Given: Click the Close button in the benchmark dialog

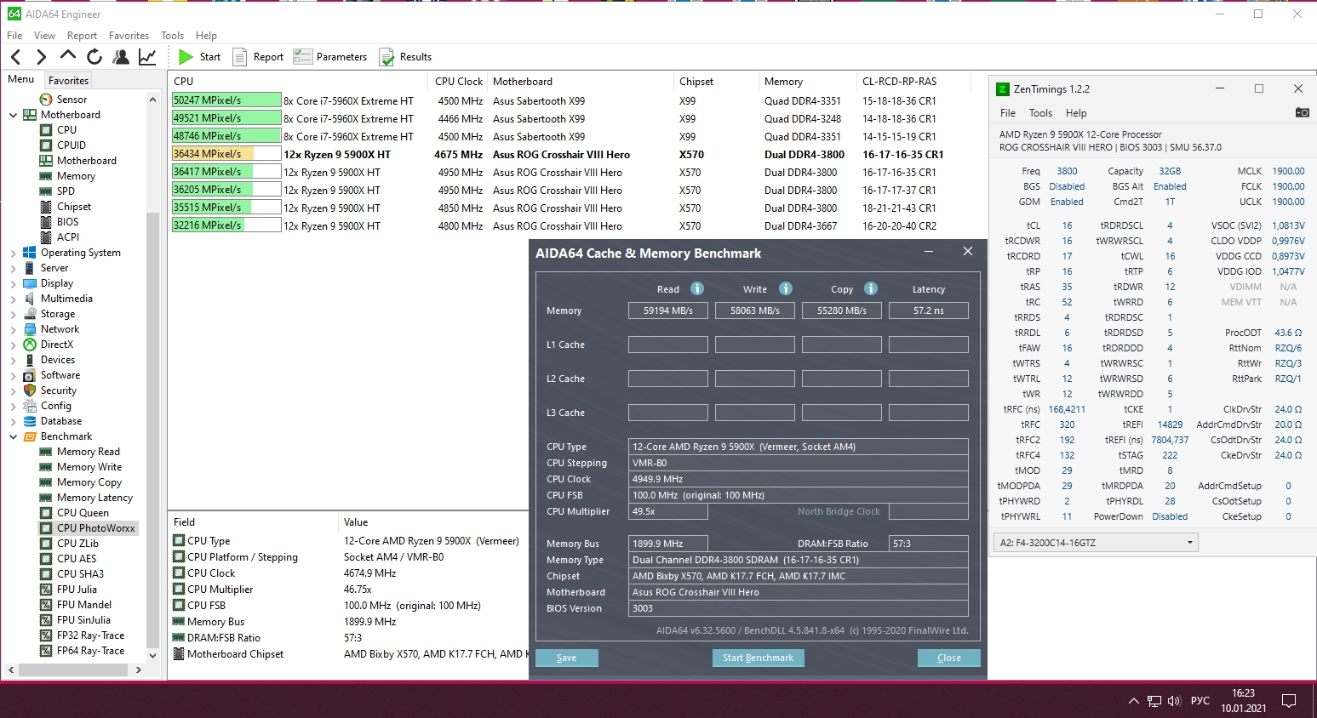Looking at the screenshot, I should coord(949,658).
